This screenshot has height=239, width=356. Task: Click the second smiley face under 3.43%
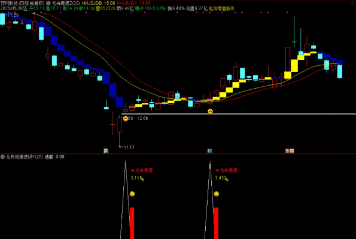click(x=217, y=193)
